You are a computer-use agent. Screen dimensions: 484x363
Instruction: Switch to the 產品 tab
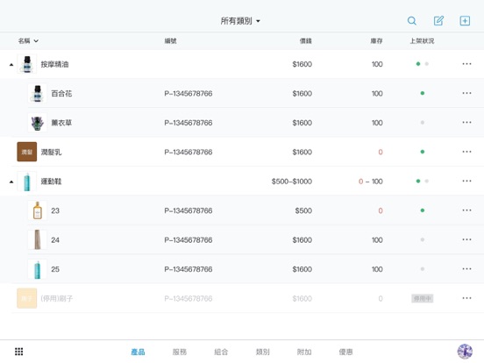pos(138,352)
